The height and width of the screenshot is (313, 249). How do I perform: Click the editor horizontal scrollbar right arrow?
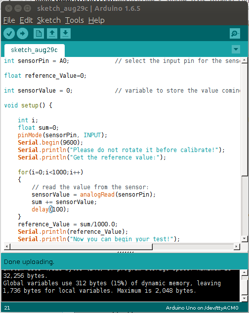(237, 247)
